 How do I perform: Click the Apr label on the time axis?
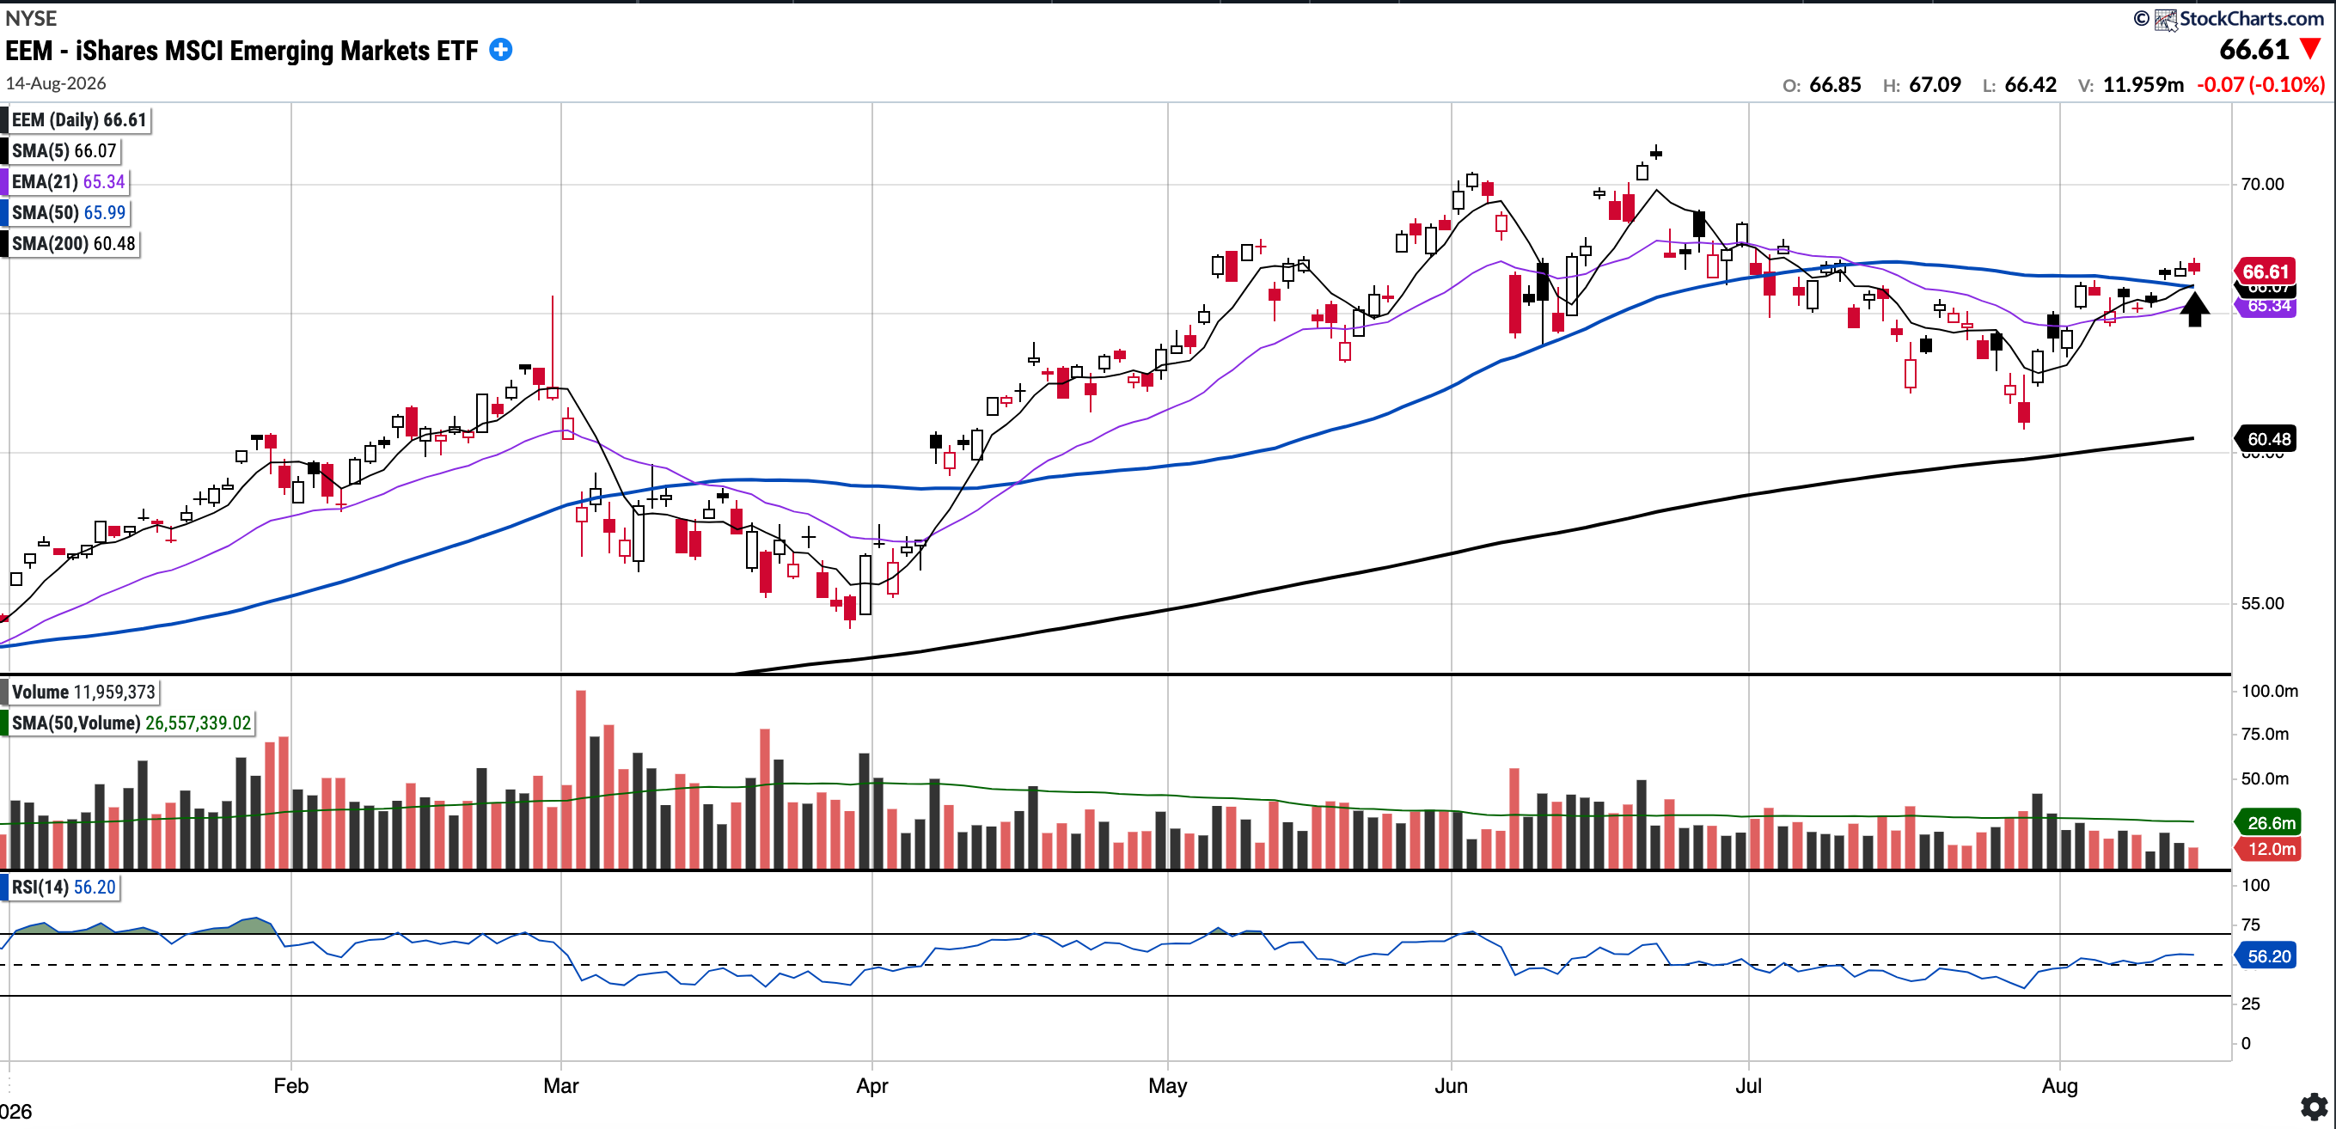(872, 1085)
